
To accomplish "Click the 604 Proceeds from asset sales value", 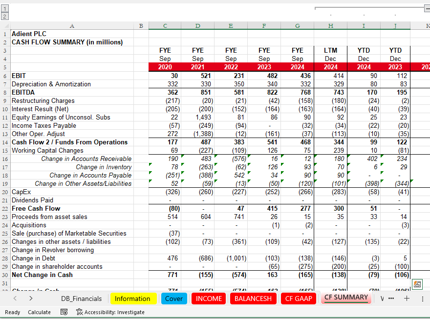I will 198,217.
